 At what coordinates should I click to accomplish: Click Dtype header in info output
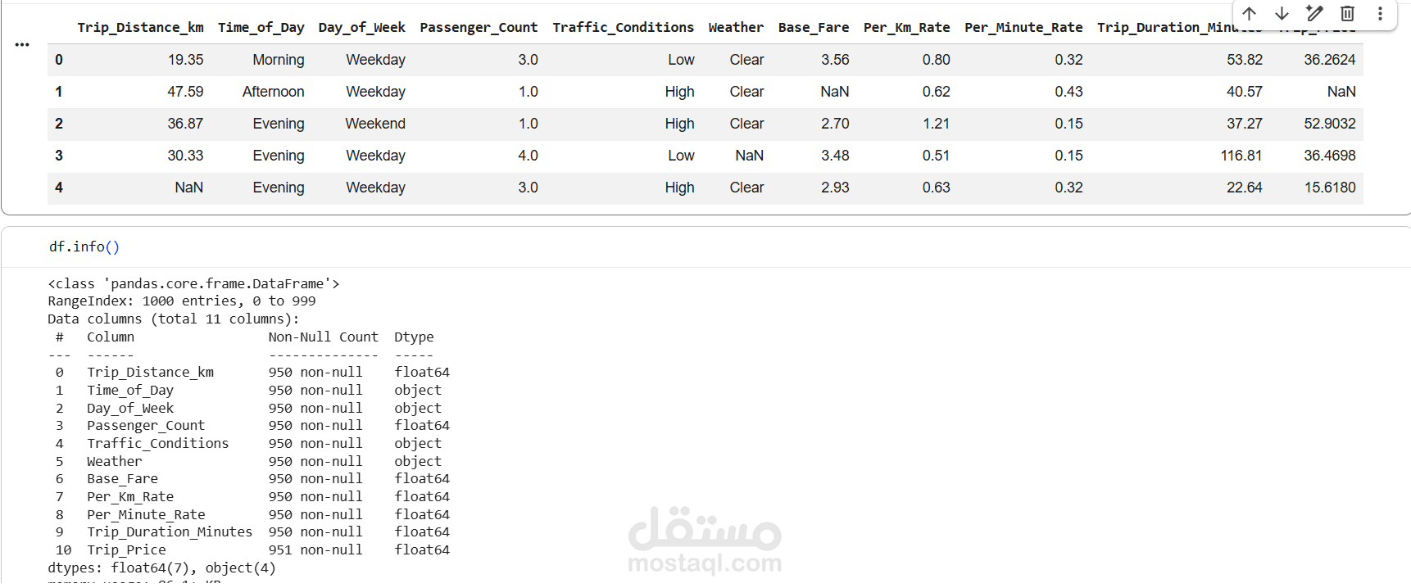click(414, 337)
